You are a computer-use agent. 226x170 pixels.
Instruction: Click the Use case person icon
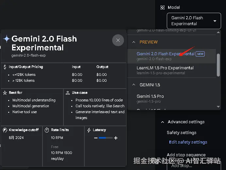pyautogui.click(x=68, y=93)
